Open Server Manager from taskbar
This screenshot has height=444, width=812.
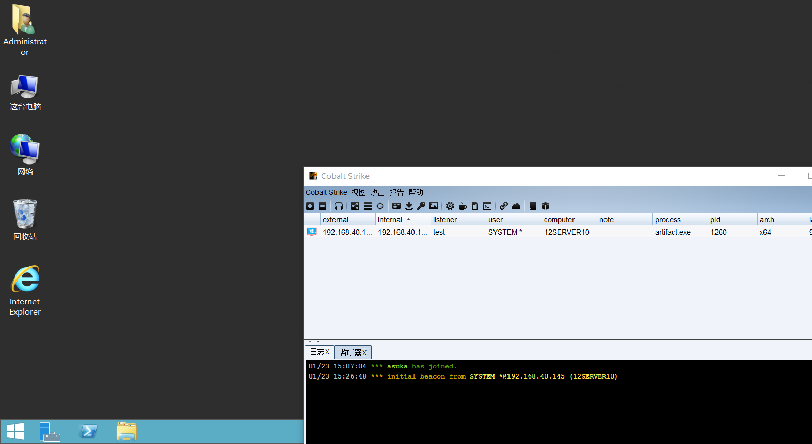pos(50,432)
